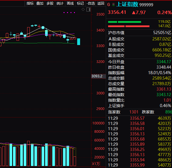Screen dimensions: 172x168
Task: Select the tick row with price 3356.25
Action: point(139,150)
